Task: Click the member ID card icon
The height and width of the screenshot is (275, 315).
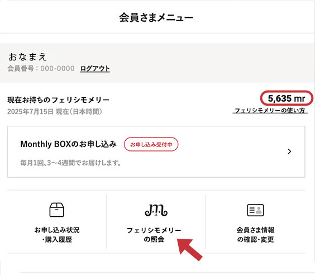Action: [255, 210]
